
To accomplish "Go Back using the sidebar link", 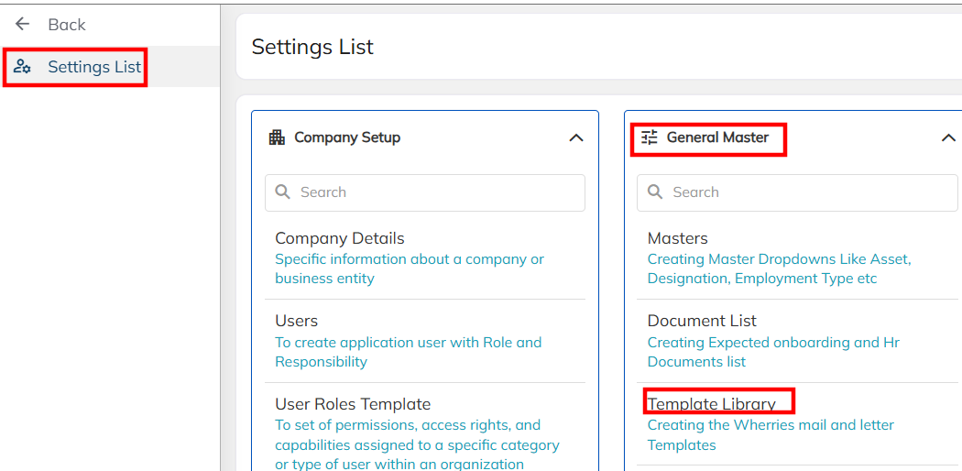I will point(66,25).
